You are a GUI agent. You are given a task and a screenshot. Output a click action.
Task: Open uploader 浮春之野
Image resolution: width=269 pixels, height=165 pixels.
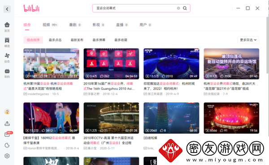(93, 94)
